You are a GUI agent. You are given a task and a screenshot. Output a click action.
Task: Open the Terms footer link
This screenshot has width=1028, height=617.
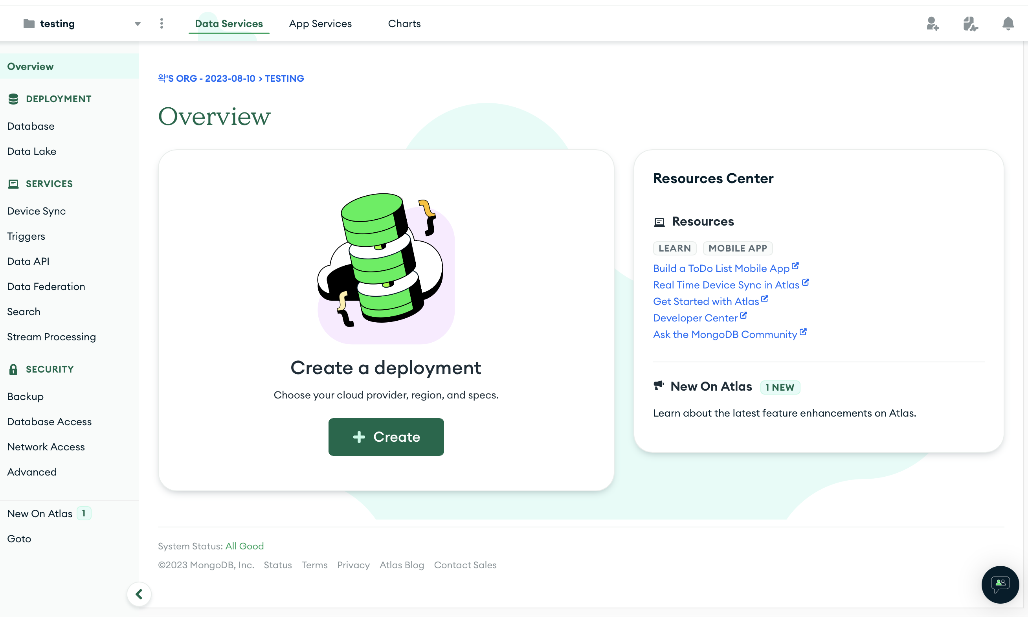click(314, 565)
